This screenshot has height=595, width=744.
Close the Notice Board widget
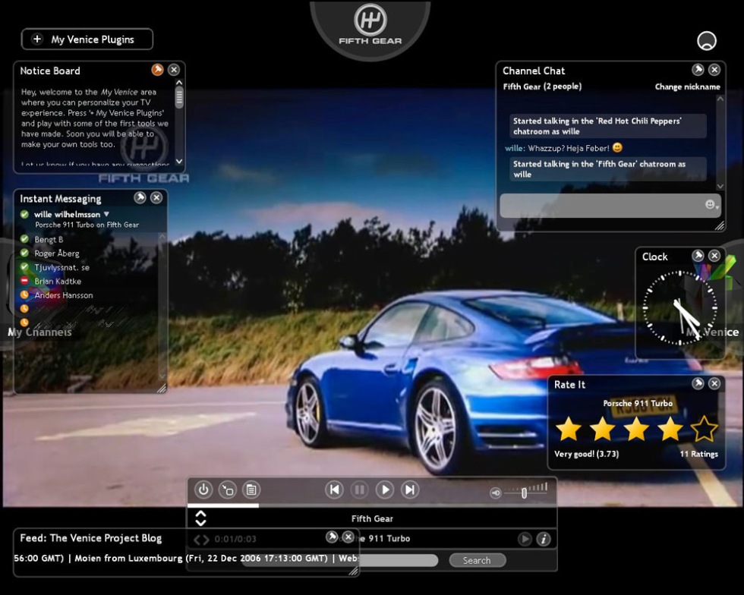pyautogui.click(x=174, y=71)
